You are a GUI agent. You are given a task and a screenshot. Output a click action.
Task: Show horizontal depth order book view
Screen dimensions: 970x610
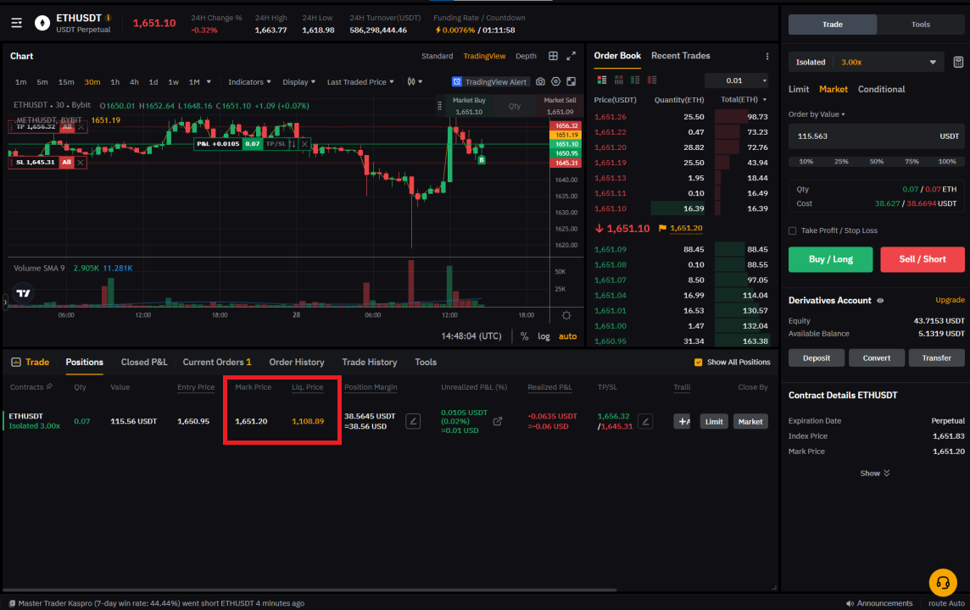[618, 80]
